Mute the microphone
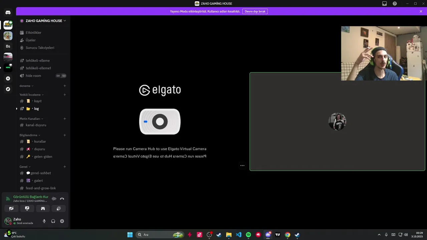This screenshot has width=427, height=240. coord(44,221)
